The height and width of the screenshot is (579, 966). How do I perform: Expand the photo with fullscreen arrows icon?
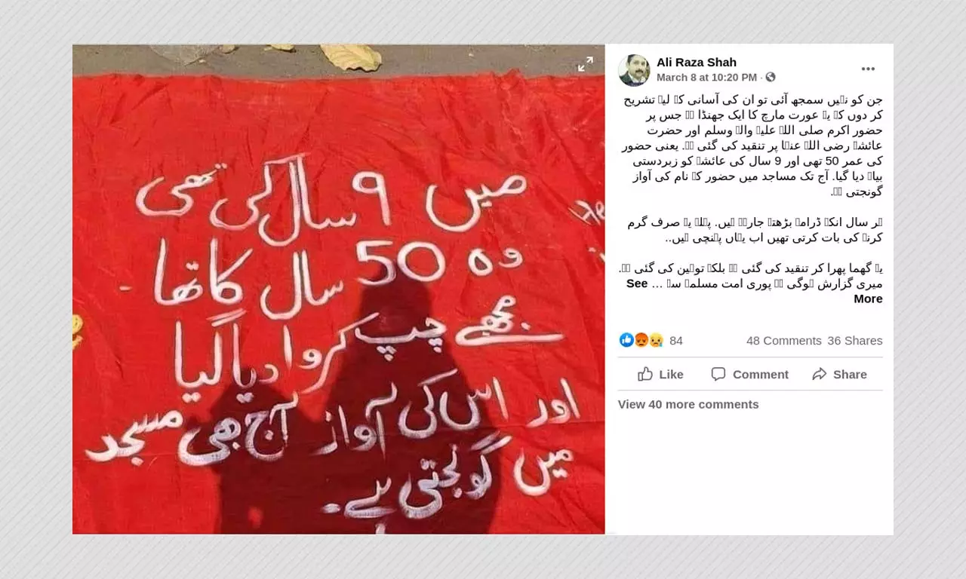click(585, 65)
